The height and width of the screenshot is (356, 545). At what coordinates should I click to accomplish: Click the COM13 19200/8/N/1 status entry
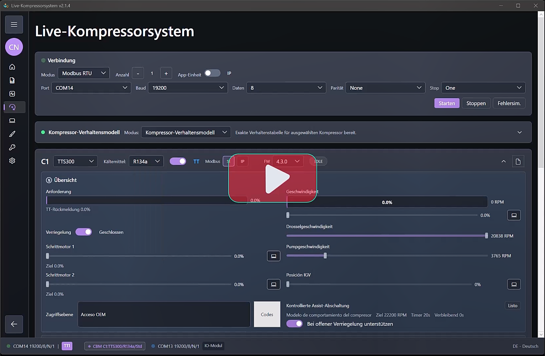pyautogui.click(x=176, y=346)
